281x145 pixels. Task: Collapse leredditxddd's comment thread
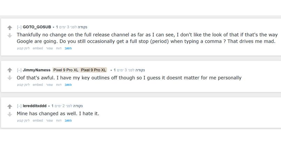[19, 106]
